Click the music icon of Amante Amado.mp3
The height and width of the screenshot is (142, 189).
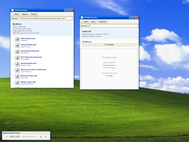[x=17, y=64]
